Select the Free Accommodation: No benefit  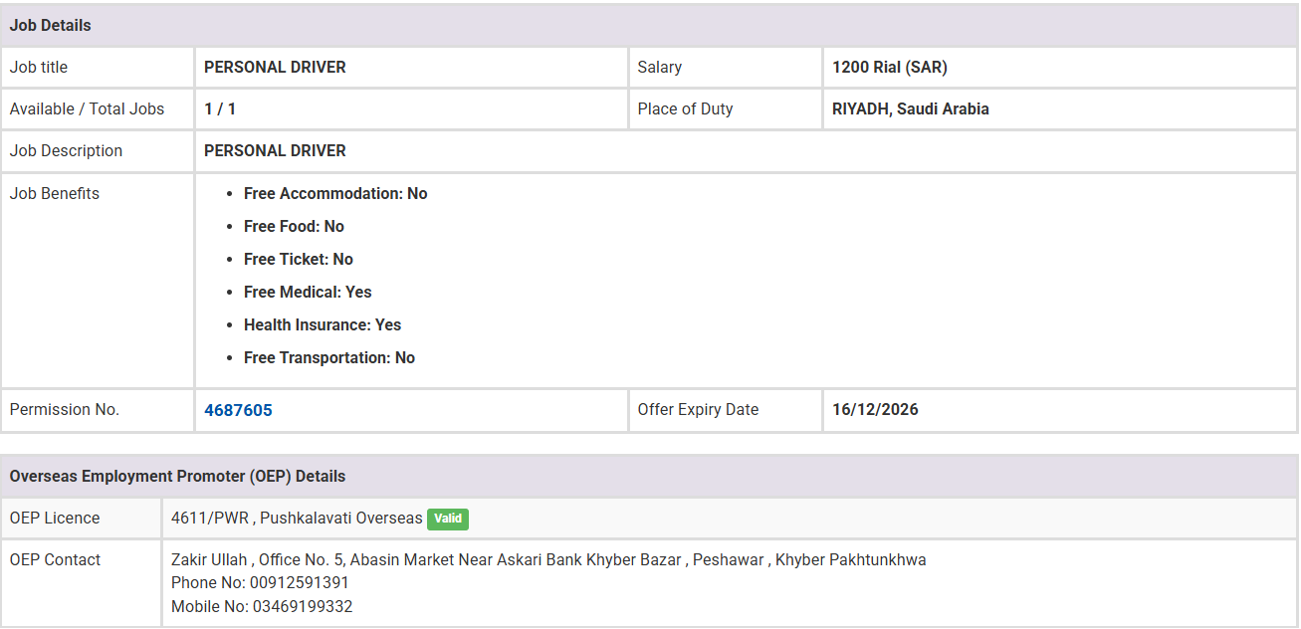point(335,194)
